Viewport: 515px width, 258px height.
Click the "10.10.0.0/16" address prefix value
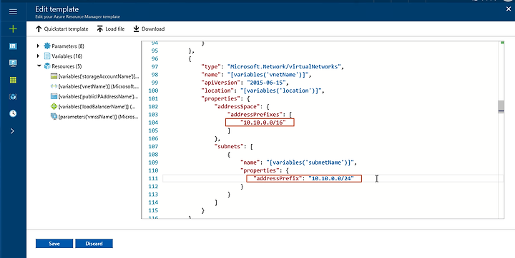[263, 123]
